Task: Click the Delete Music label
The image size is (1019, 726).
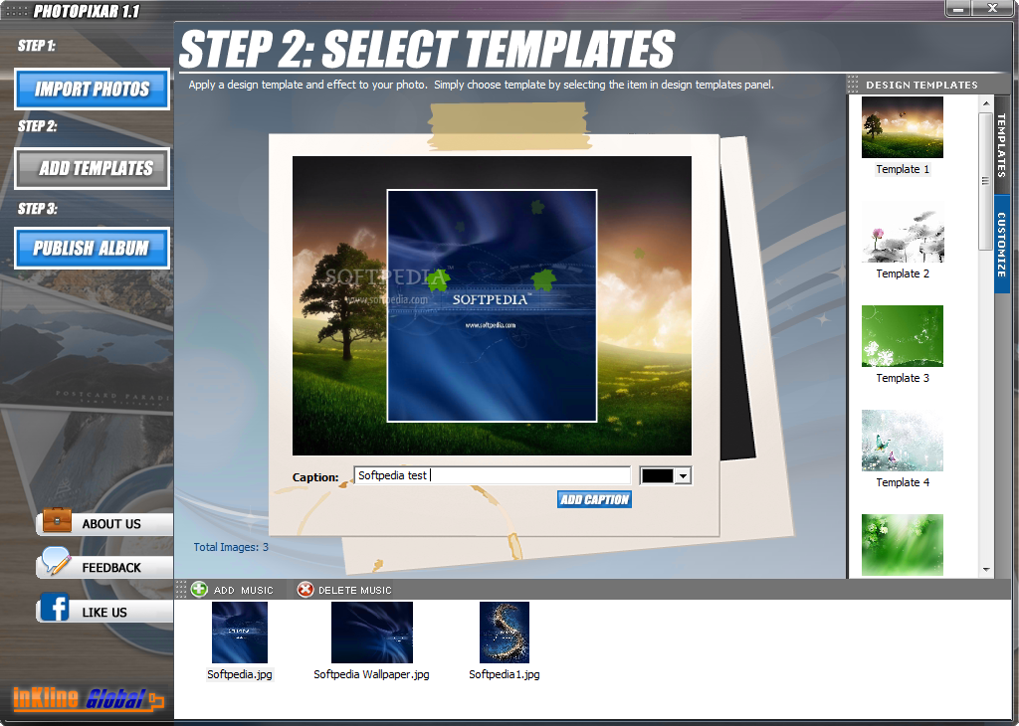Action: point(355,591)
